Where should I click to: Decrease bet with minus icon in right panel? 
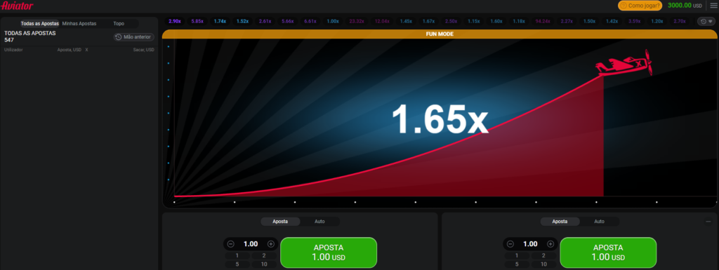click(x=510, y=244)
